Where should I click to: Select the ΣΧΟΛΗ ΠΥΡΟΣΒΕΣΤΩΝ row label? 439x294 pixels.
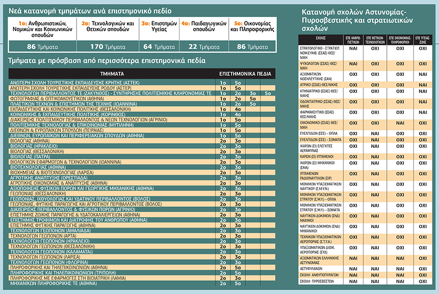(x=317, y=281)
